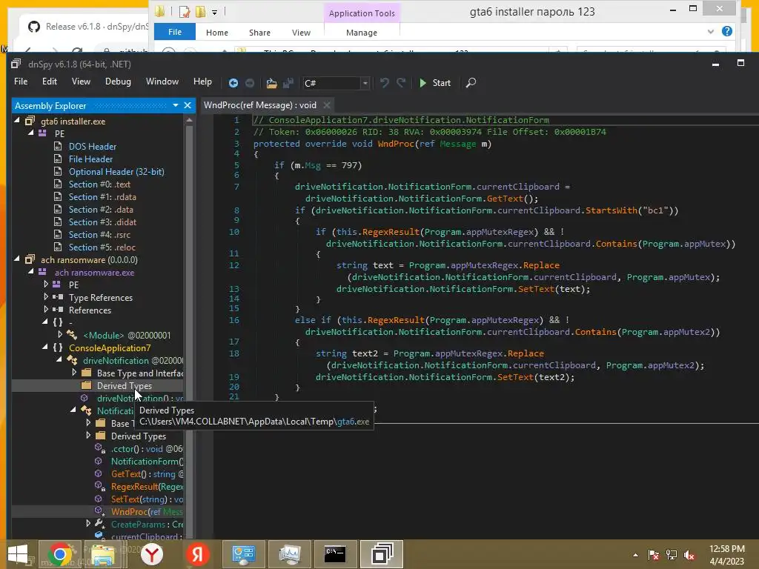Screen dimensions: 759x569
Task: Select the WndProc(ref Message) : void tab
Action: 260,105
